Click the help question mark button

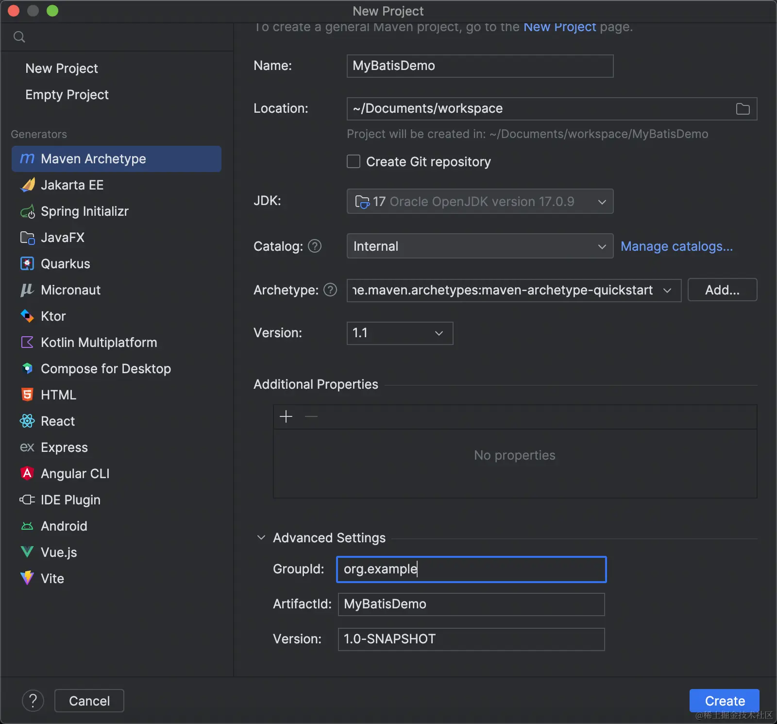(x=33, y=701)
